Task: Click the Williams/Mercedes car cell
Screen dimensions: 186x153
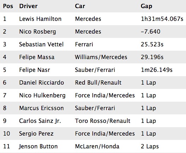Action: point(101,57)
